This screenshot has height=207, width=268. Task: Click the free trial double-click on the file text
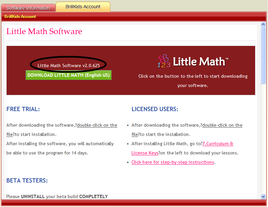pos(62,130)
